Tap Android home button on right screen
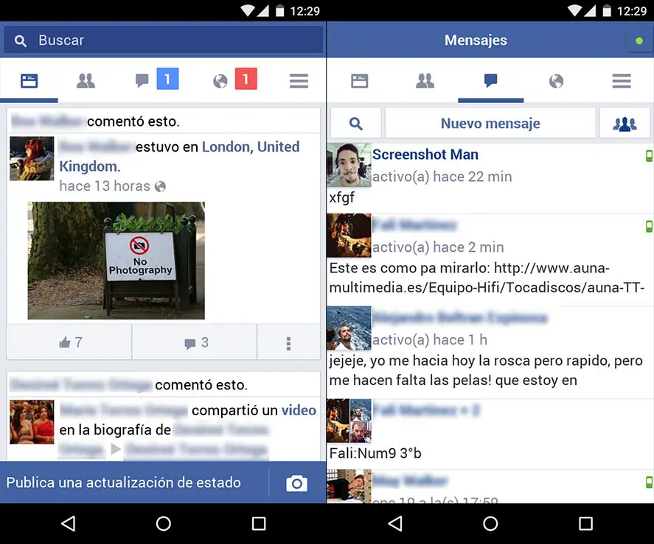Image resolution: width=654 pixels, height=544 pixels. pyautogui.click(x=490, y=523)
